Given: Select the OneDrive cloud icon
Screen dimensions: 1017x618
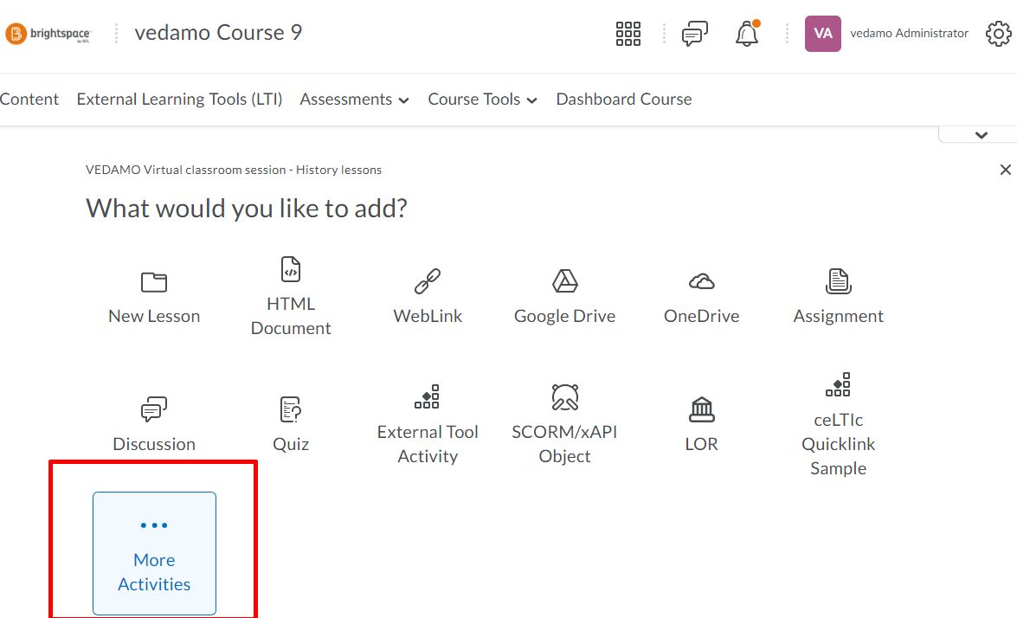Looking at the screenshot, I should tap(702, 281).
